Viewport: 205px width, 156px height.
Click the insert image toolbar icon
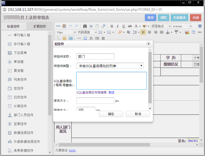click(187, 32)
